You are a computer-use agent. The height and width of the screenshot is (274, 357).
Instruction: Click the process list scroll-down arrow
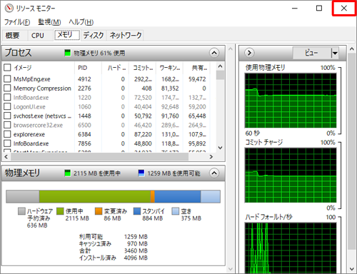click(x=220, y=148)
